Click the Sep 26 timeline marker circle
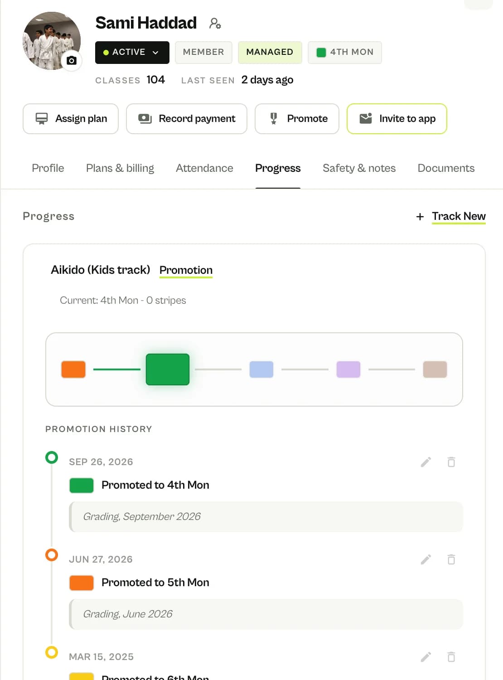This screenshot has width=503, height=680. tap(52, 457)
